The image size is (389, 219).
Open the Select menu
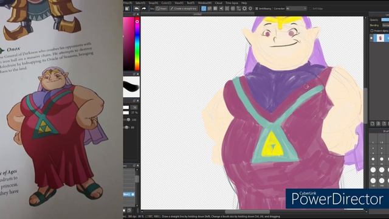[x=140, y=3]
